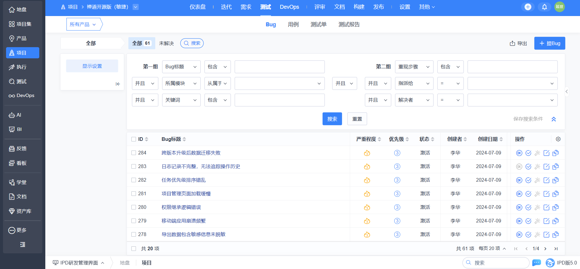
Task: Collapse the module side panel arrow
Action: 118,84
